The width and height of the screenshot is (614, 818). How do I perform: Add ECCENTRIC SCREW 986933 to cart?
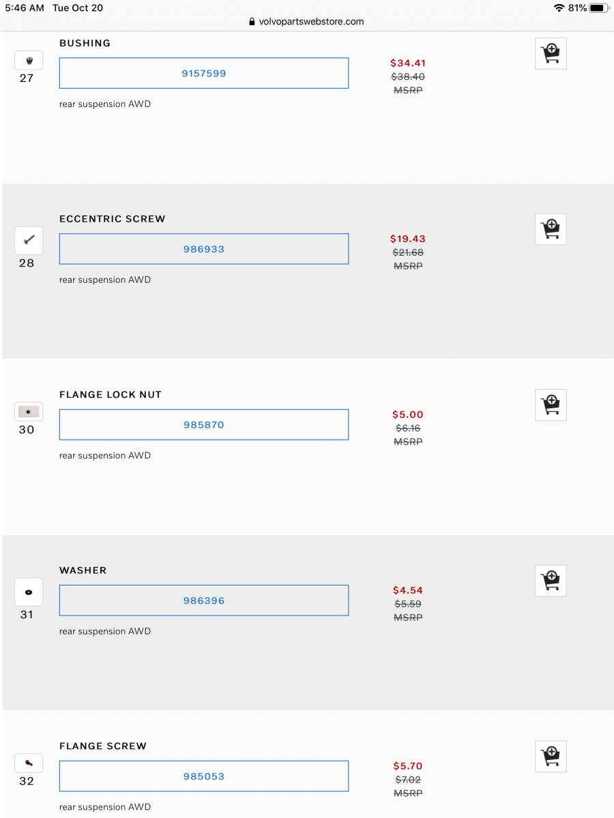pyautogui.click(x=550, y=229)
